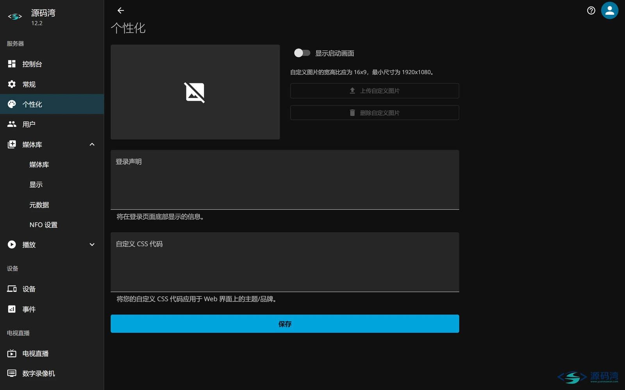625x390 pixels.
Task: Select 数字录像机 label in sidebar
Action: (x=39, y=373)
